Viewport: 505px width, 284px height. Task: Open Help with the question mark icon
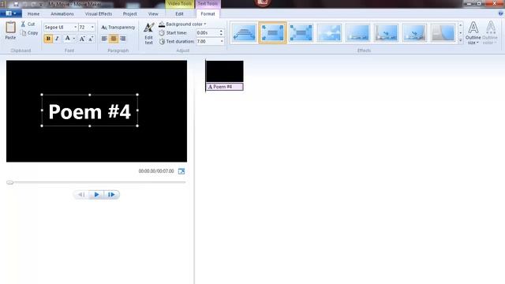500,13
